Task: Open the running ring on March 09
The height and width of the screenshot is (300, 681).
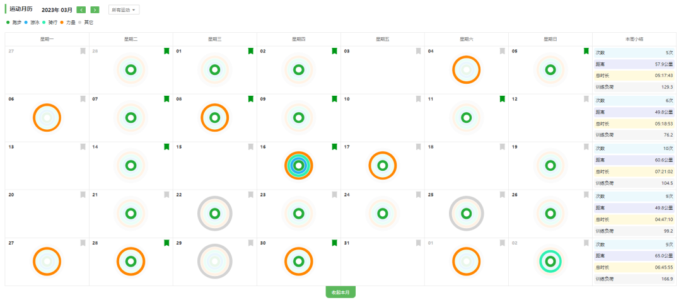Action: (298, 117)
